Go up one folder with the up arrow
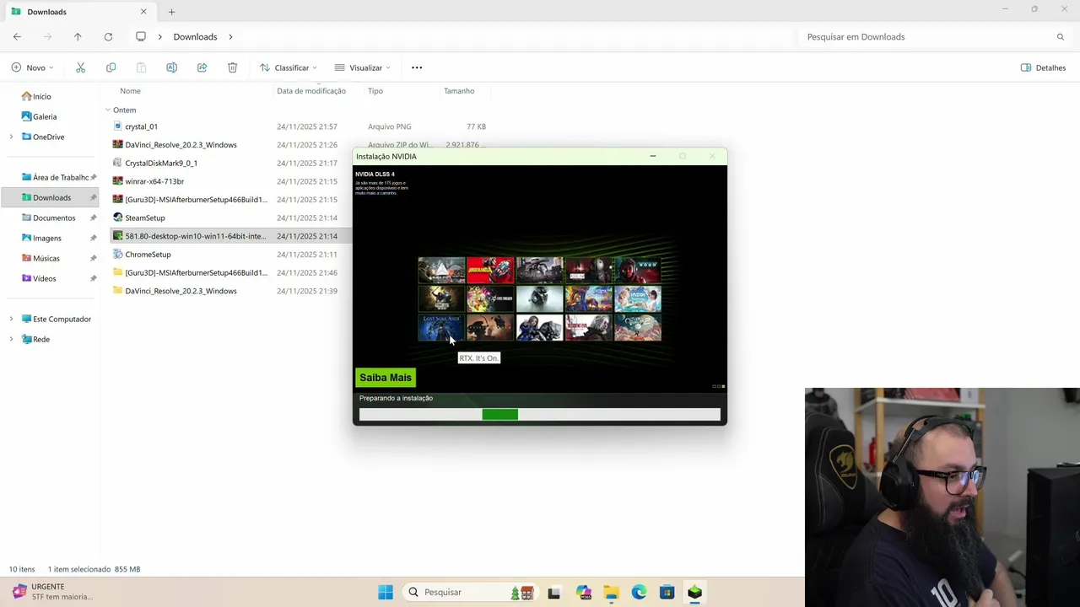Viewport: 1080px width, 607px height. (78, 37)
